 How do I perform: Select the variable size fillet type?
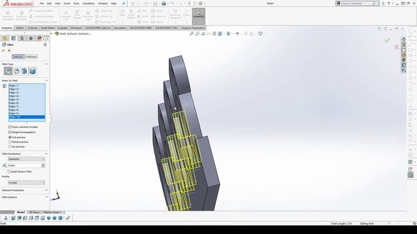click(16, 71)
